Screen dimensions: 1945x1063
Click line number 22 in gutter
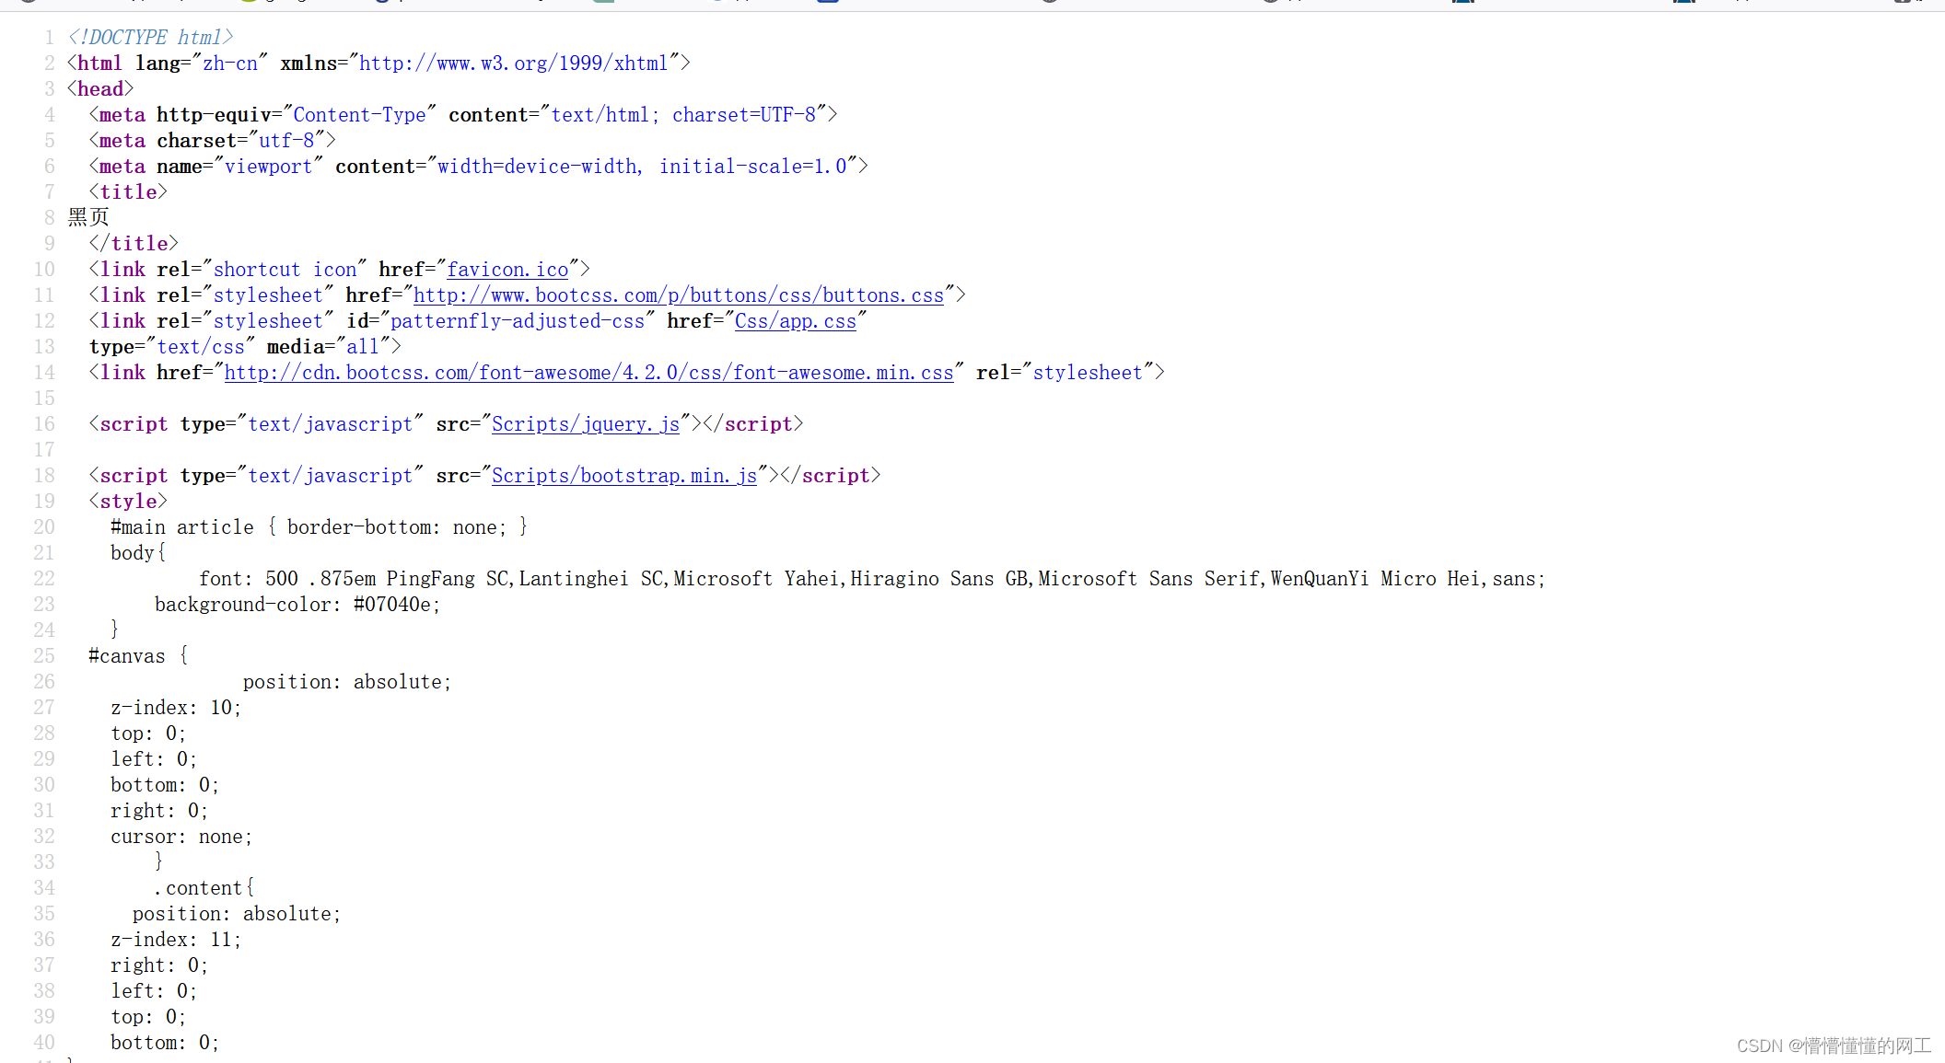tap(44, 579)
